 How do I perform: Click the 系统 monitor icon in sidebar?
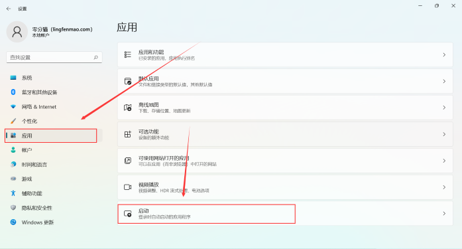click(13, 78)
